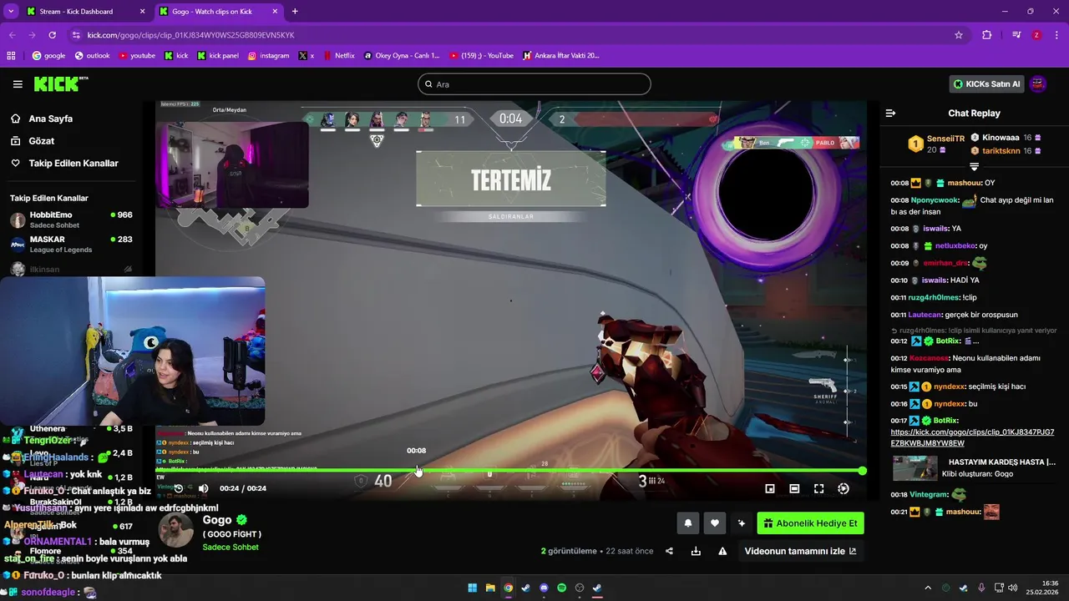The width and height of the screenshot is (1069, 601).
Task: Open a new browser tab
Action: tap(295, 12)
